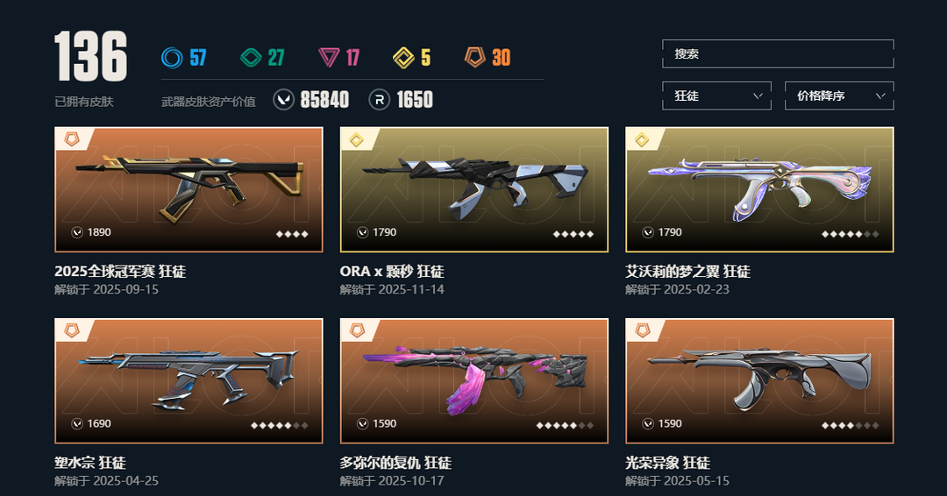
Task: Open the 光荣异象 狂徒 skin thumbnail
Action: coord(759,380)
